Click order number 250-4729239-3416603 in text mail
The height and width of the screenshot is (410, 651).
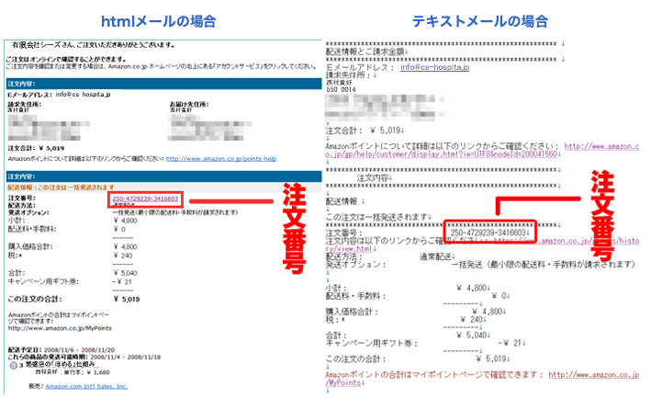(x=488, y=233)
